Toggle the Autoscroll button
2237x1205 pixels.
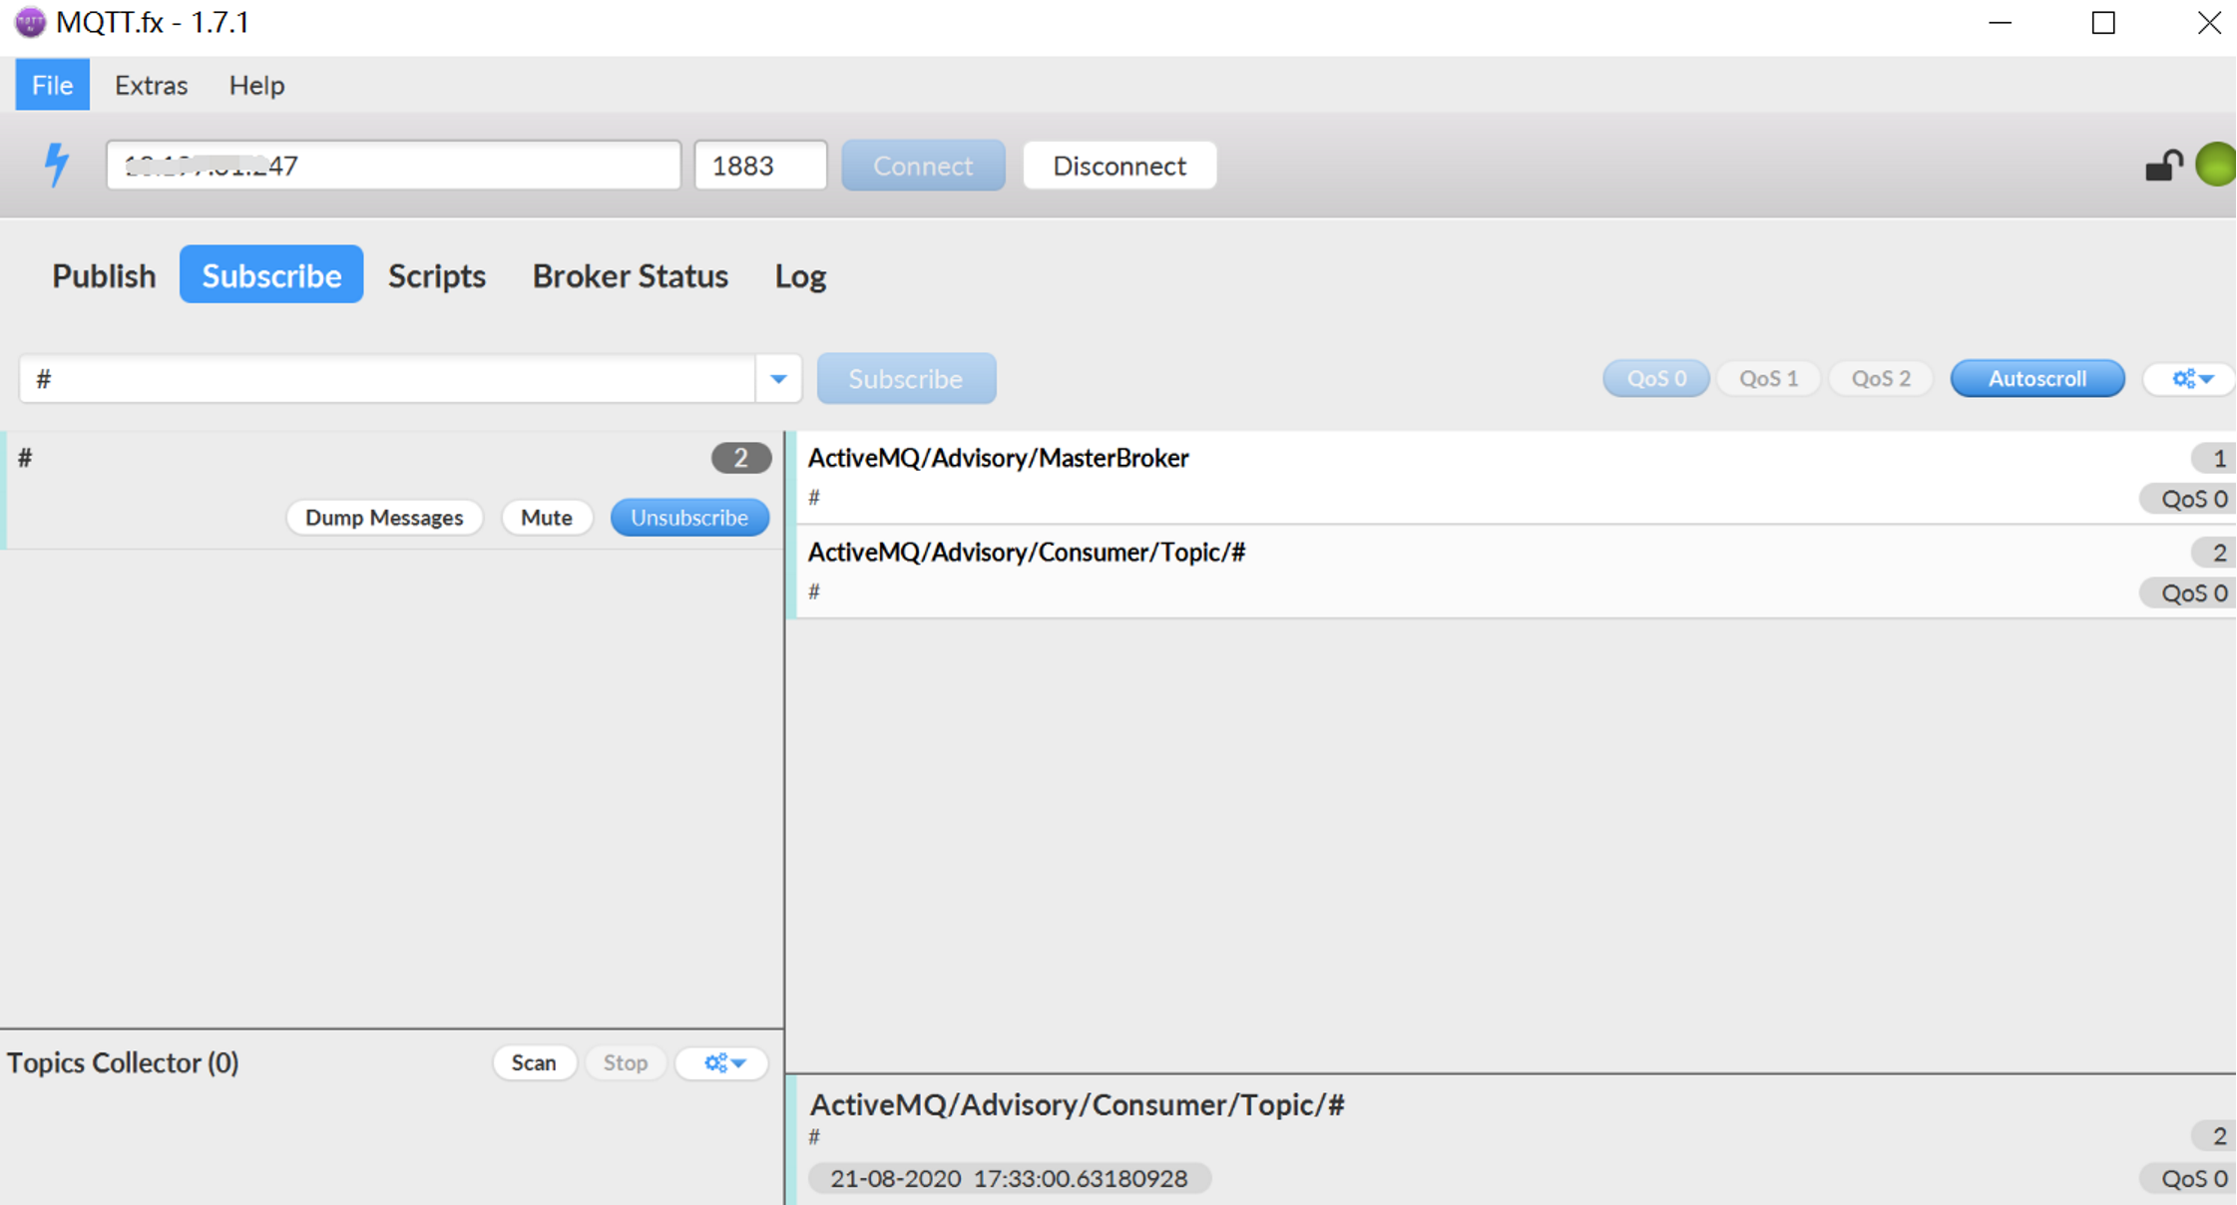(x=2037, y=379)
